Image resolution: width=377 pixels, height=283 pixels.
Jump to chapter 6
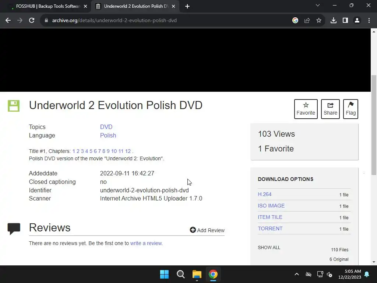(x=95, y=151)
